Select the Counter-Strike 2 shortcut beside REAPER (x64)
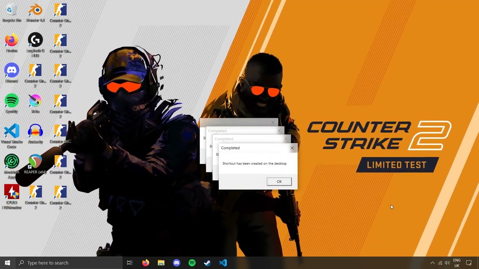Screen dimensions: 479x269 [60, 167]
